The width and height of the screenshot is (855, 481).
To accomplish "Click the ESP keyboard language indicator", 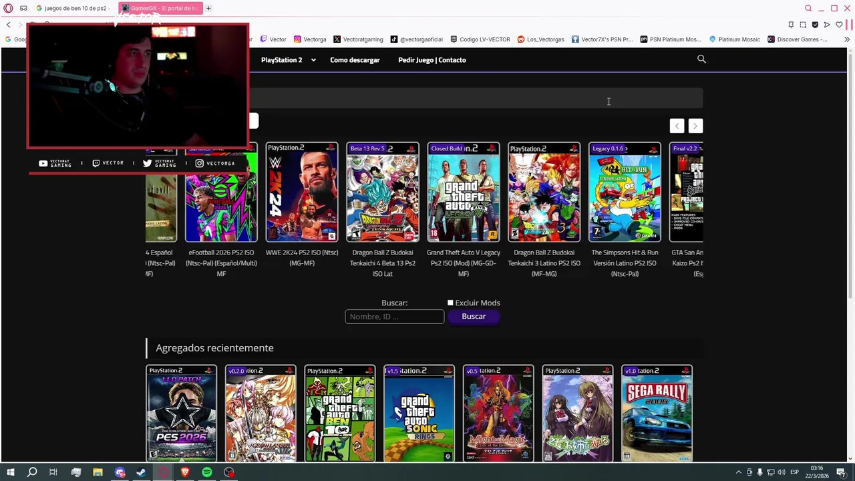I will 794,472.
